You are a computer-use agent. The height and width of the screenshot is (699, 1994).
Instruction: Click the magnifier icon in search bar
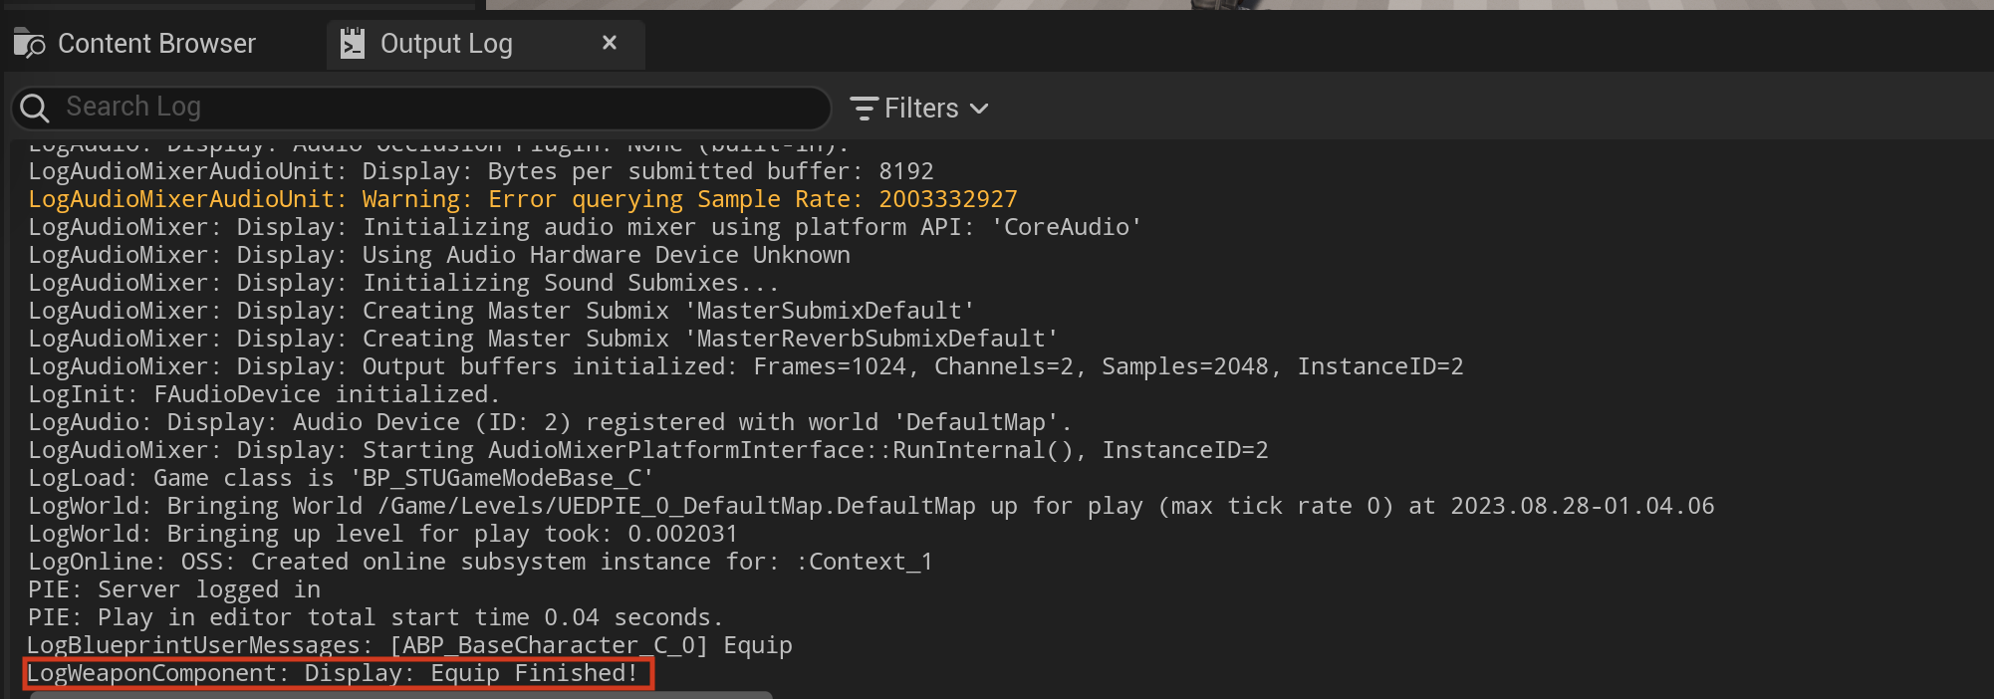(35, 108)
